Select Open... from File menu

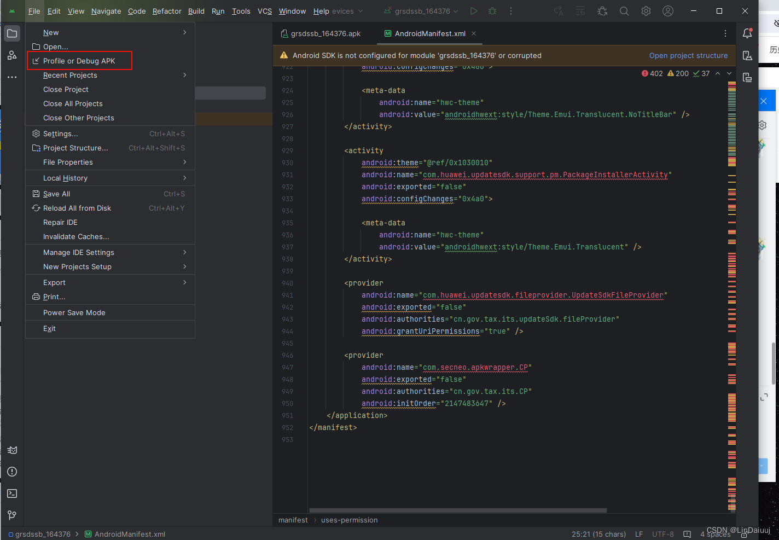(110, 47)
